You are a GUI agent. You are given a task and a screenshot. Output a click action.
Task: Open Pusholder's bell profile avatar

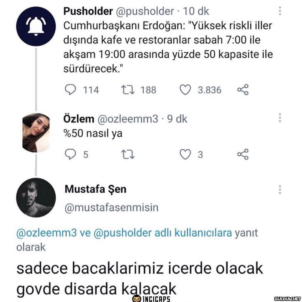[x=36, y=27]
